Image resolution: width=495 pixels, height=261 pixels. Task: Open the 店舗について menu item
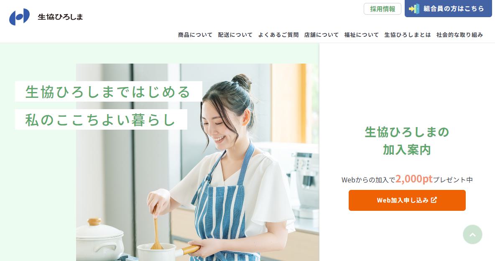pyautogui.click(x=321, y=35)
